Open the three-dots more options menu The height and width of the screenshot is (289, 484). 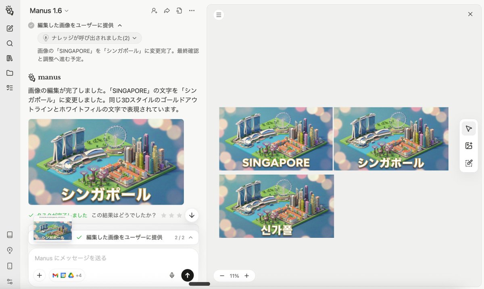pyautogui.click(x=192, y=11)
